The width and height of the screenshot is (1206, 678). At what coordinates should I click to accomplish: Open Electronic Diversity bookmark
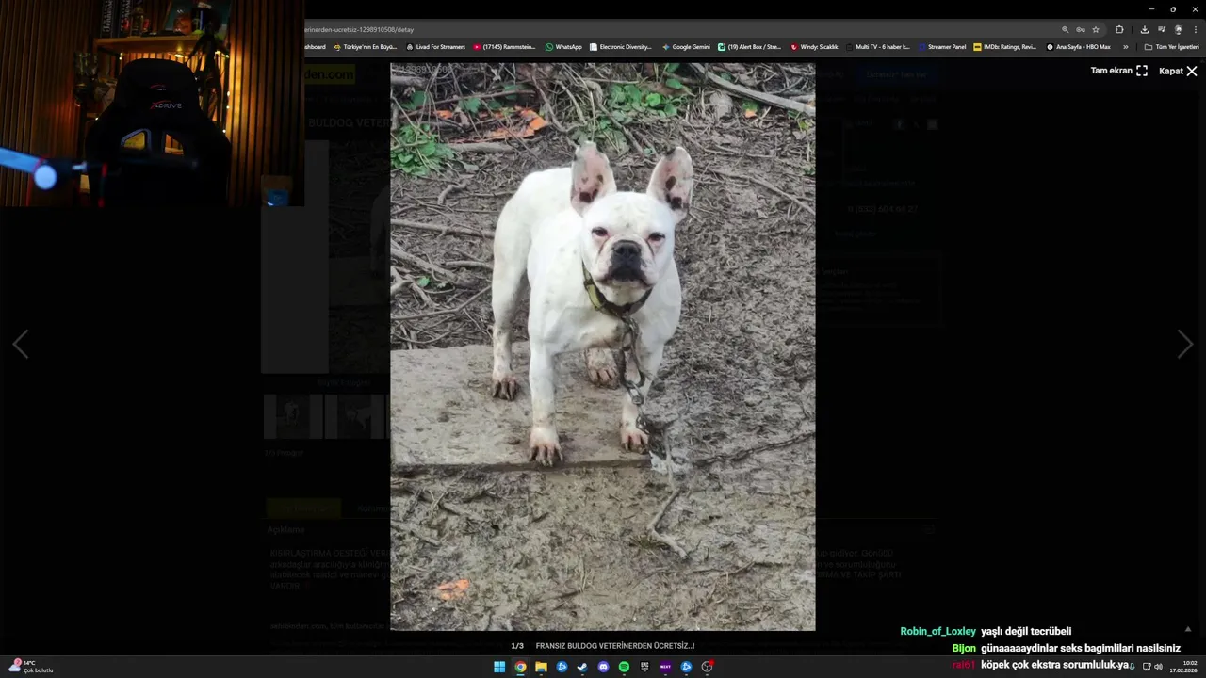tap(621, 47)
